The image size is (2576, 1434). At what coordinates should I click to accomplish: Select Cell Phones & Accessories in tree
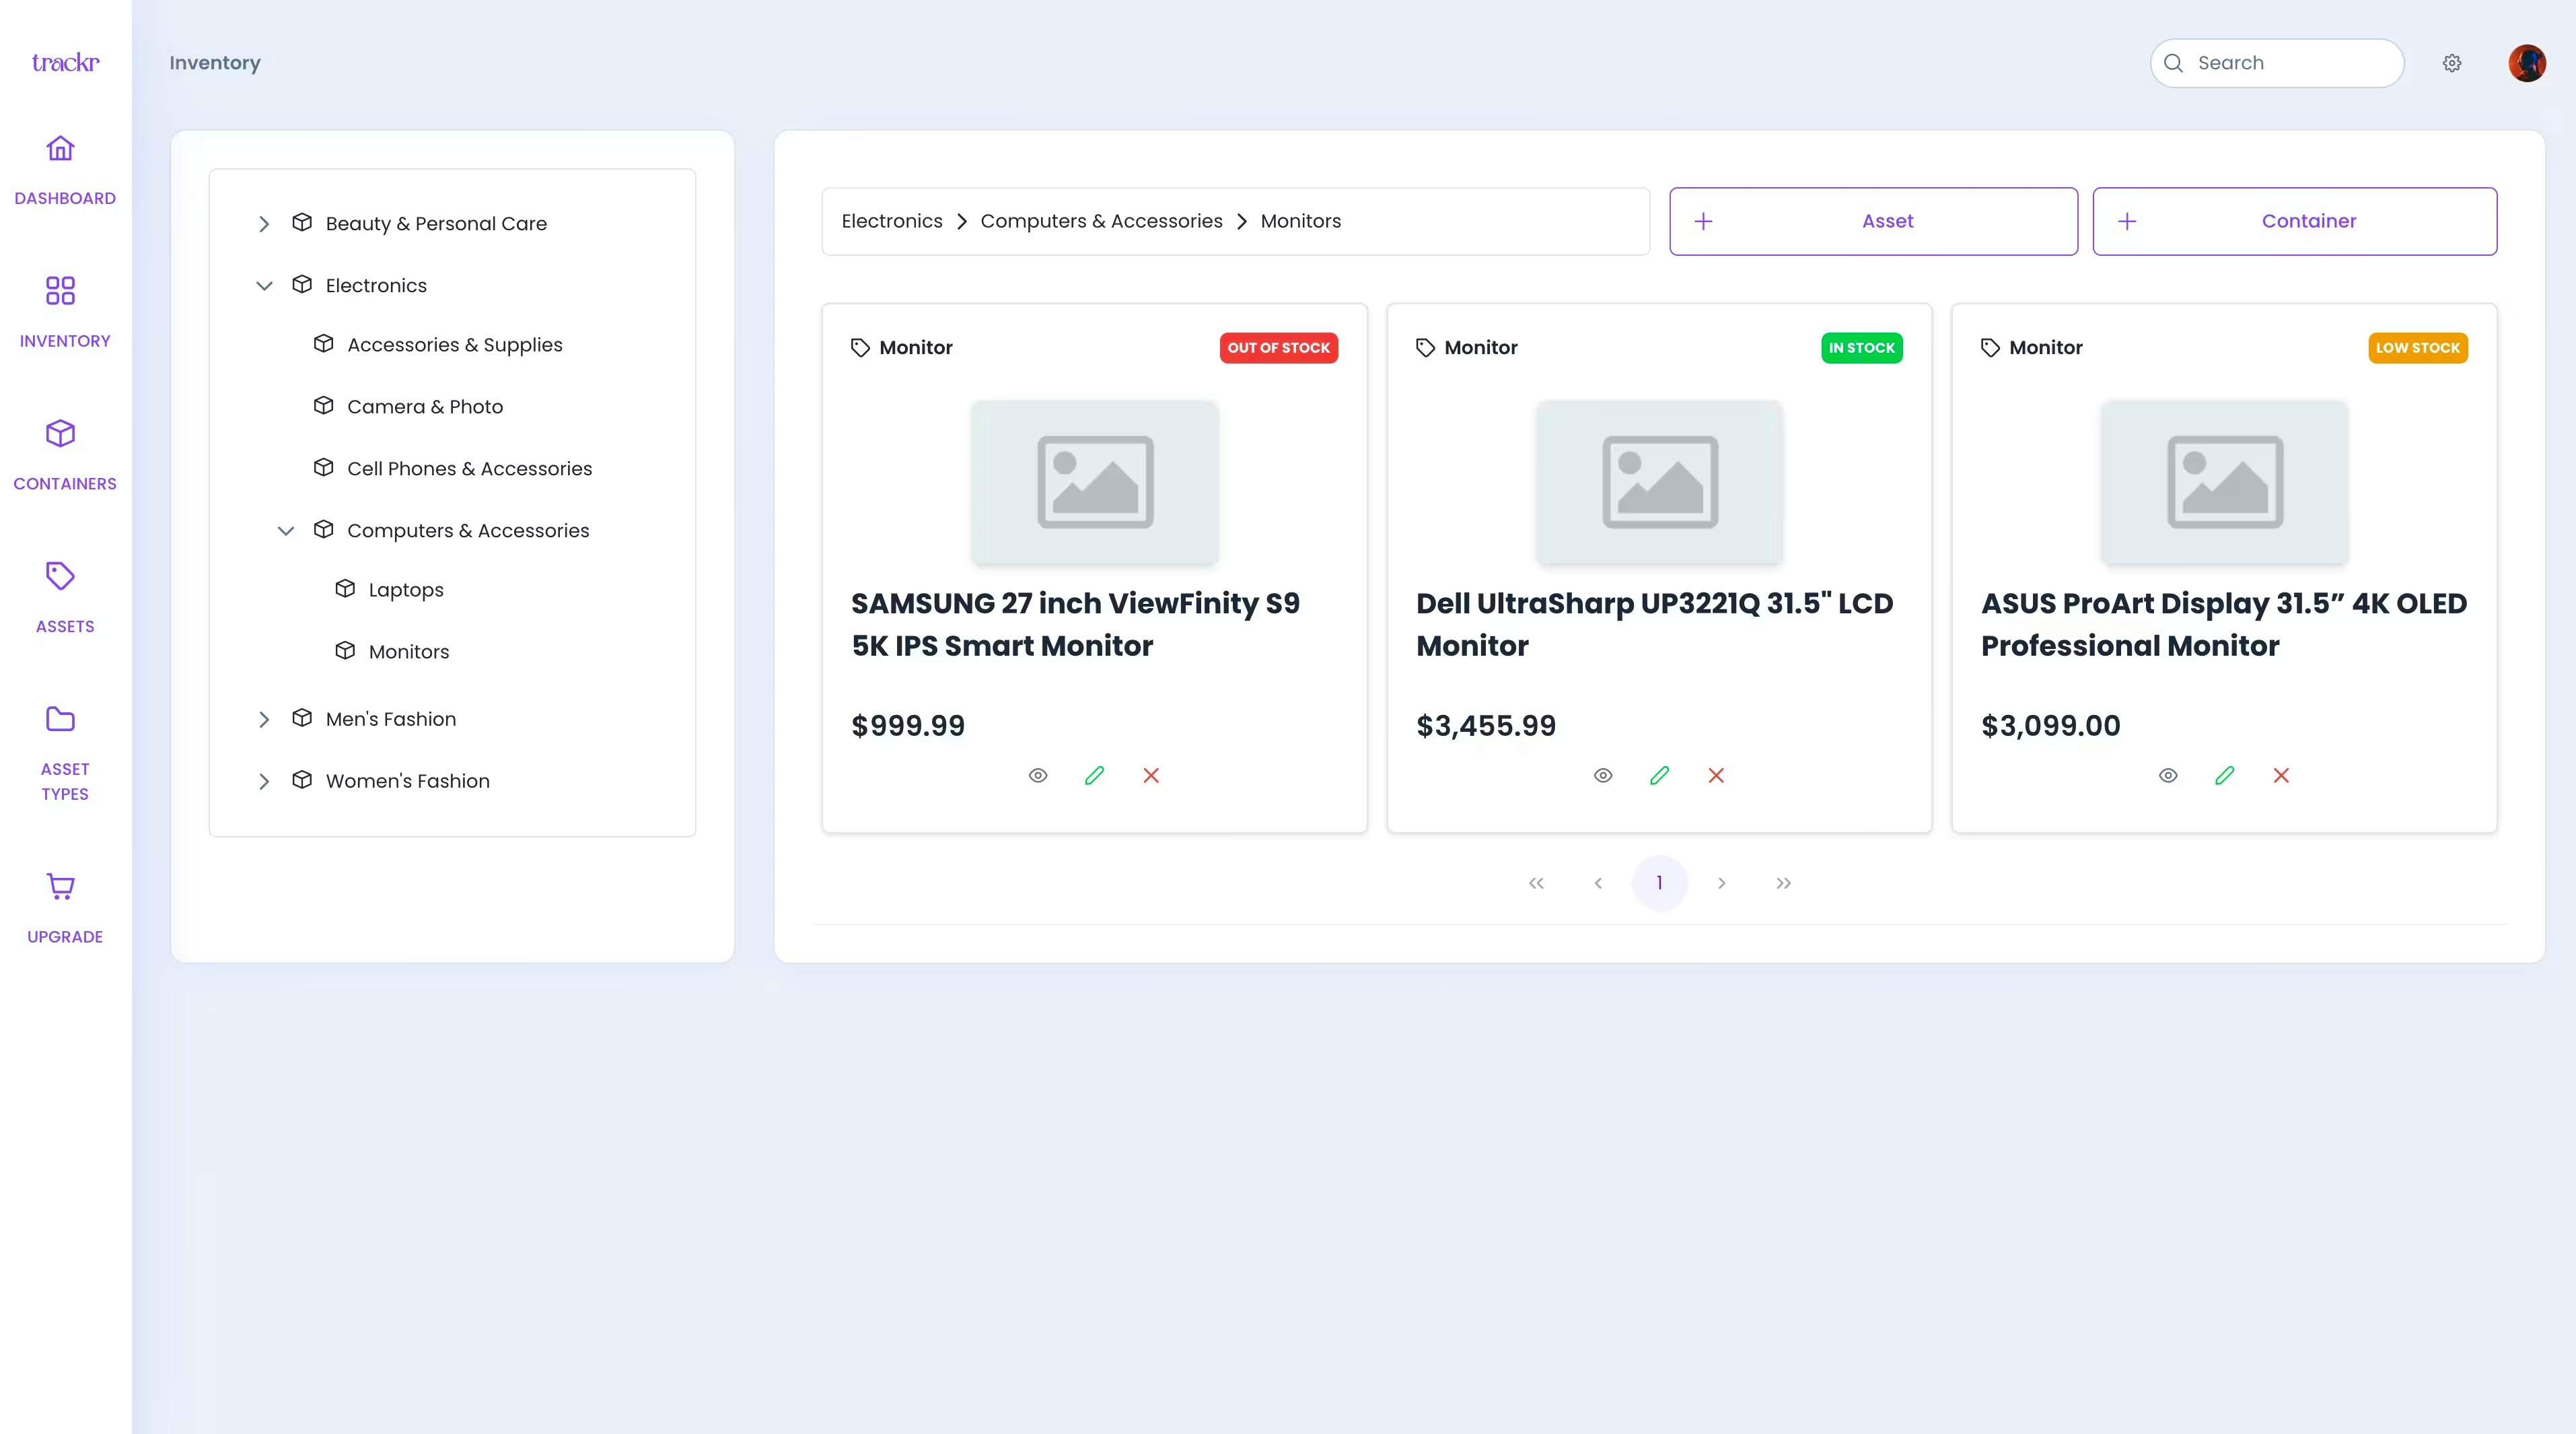tap(469, 469)
